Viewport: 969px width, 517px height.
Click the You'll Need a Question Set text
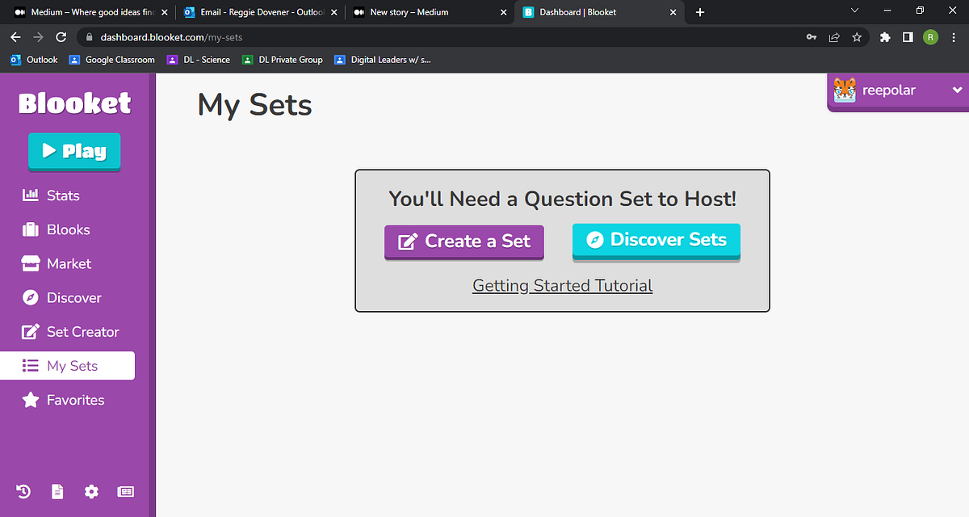(x=563, y=199)
